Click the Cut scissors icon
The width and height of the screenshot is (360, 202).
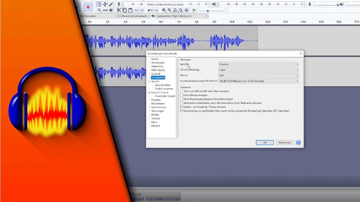coord(119,10)
